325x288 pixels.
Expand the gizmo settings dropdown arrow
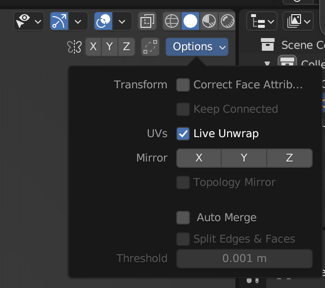[x=78, y=21]
